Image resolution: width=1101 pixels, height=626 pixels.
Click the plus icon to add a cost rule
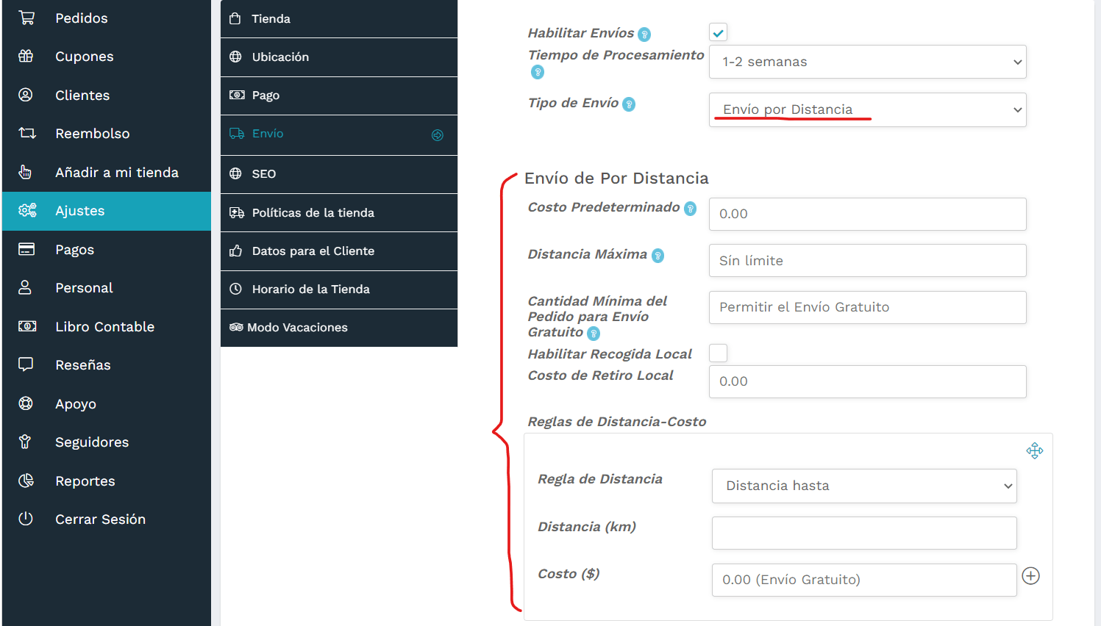pyautogui.click(x=1031, y=576)
